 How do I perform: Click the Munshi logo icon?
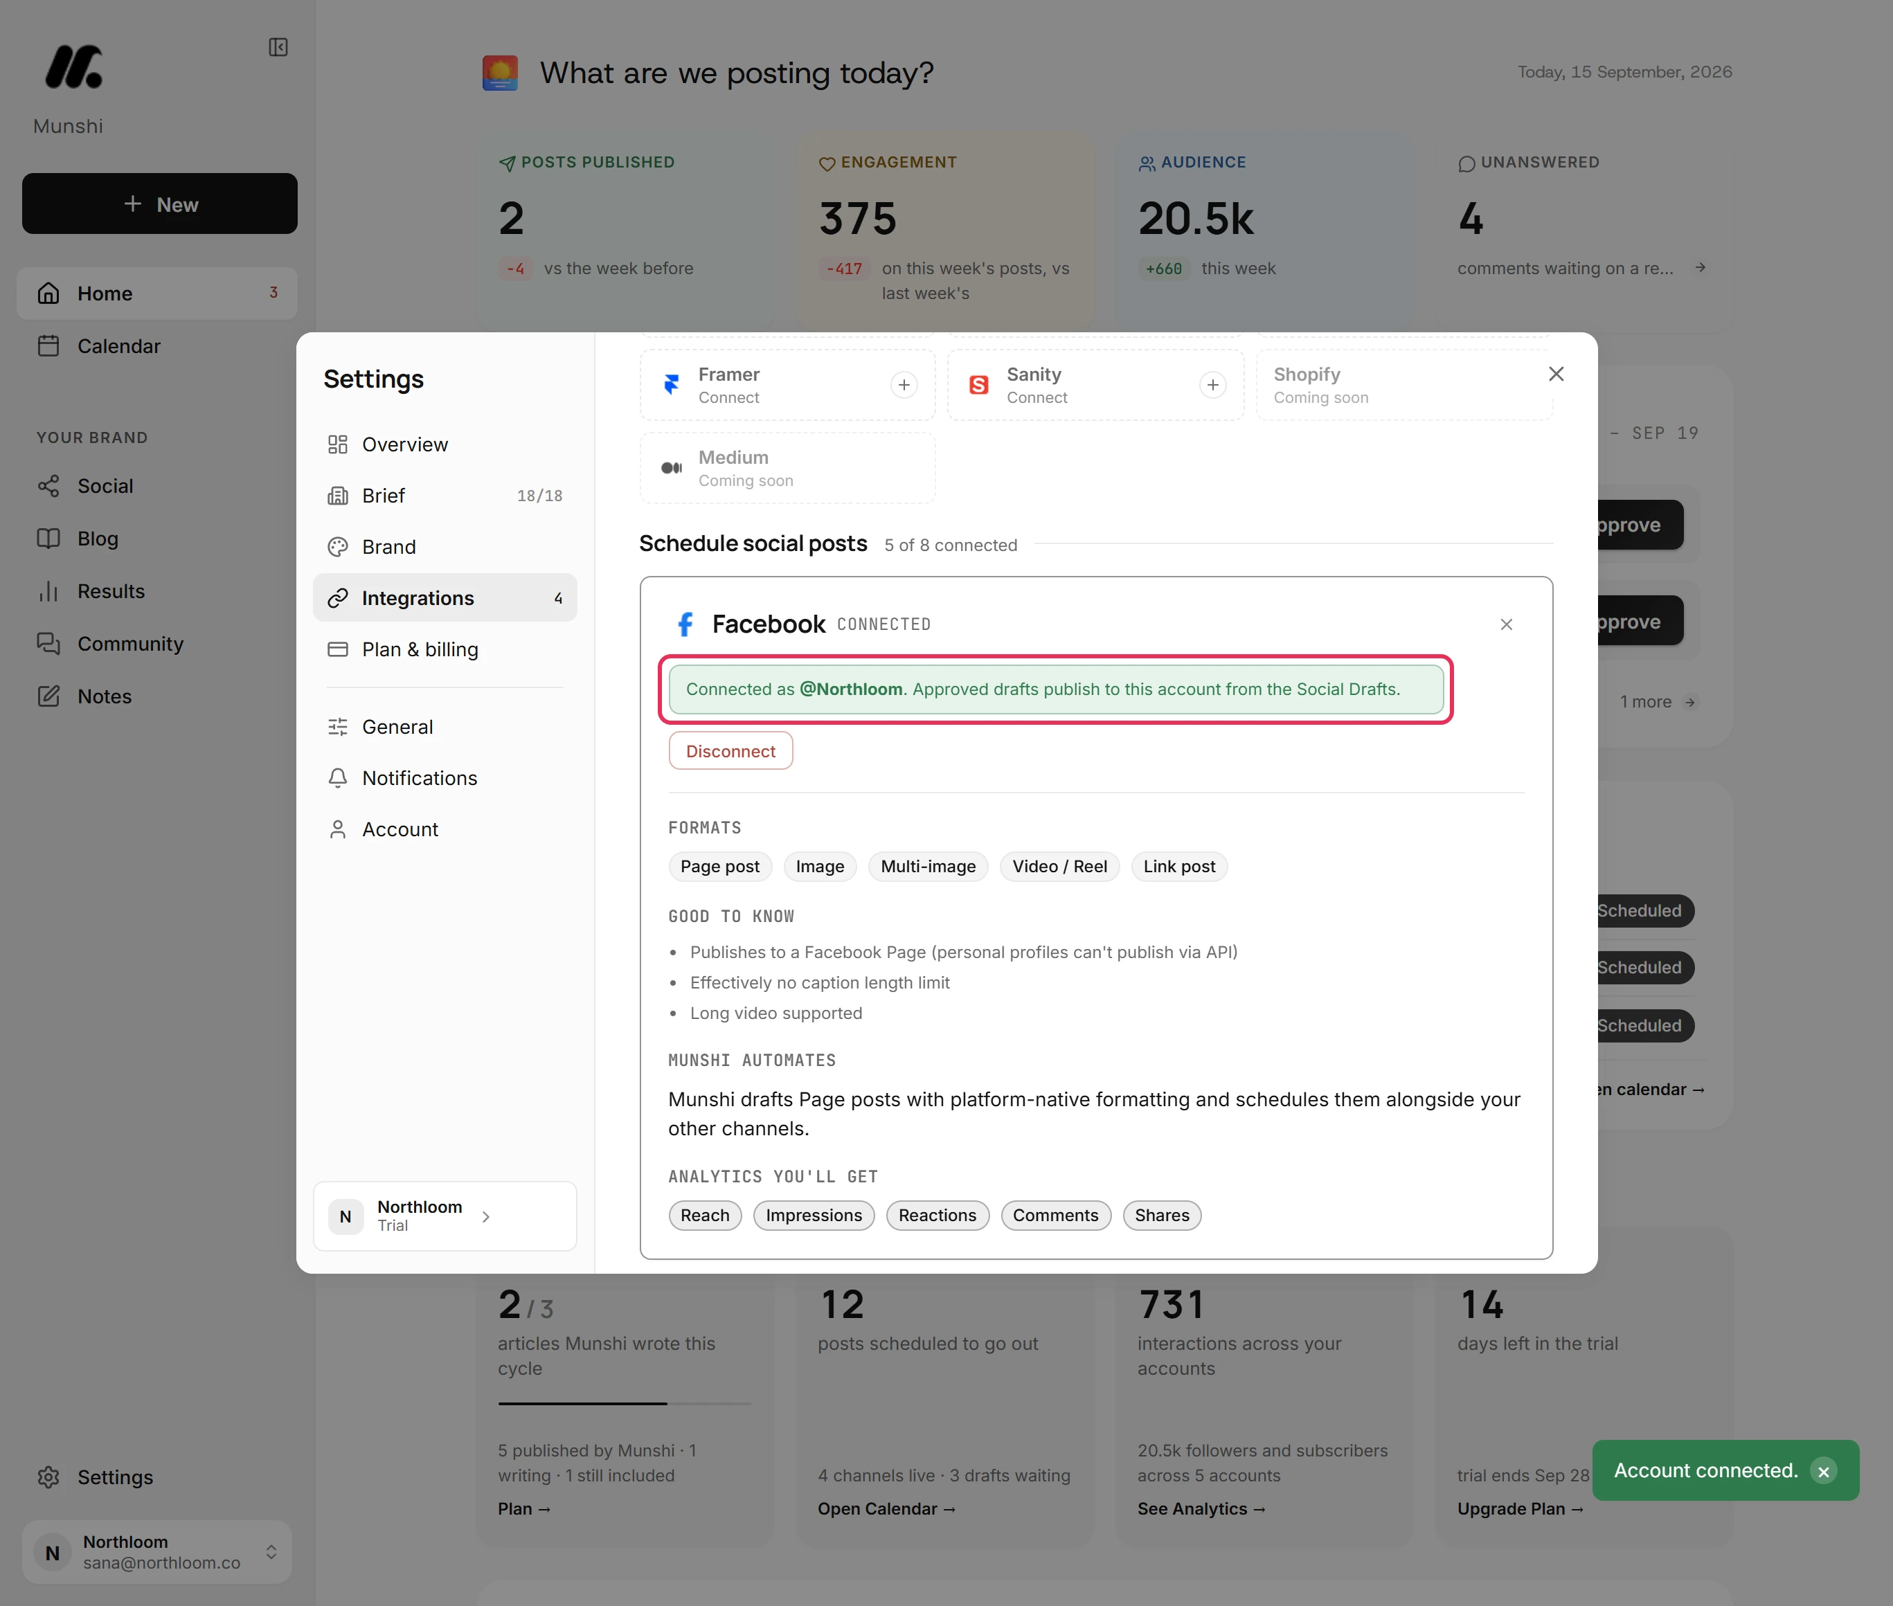click(74, 66)
